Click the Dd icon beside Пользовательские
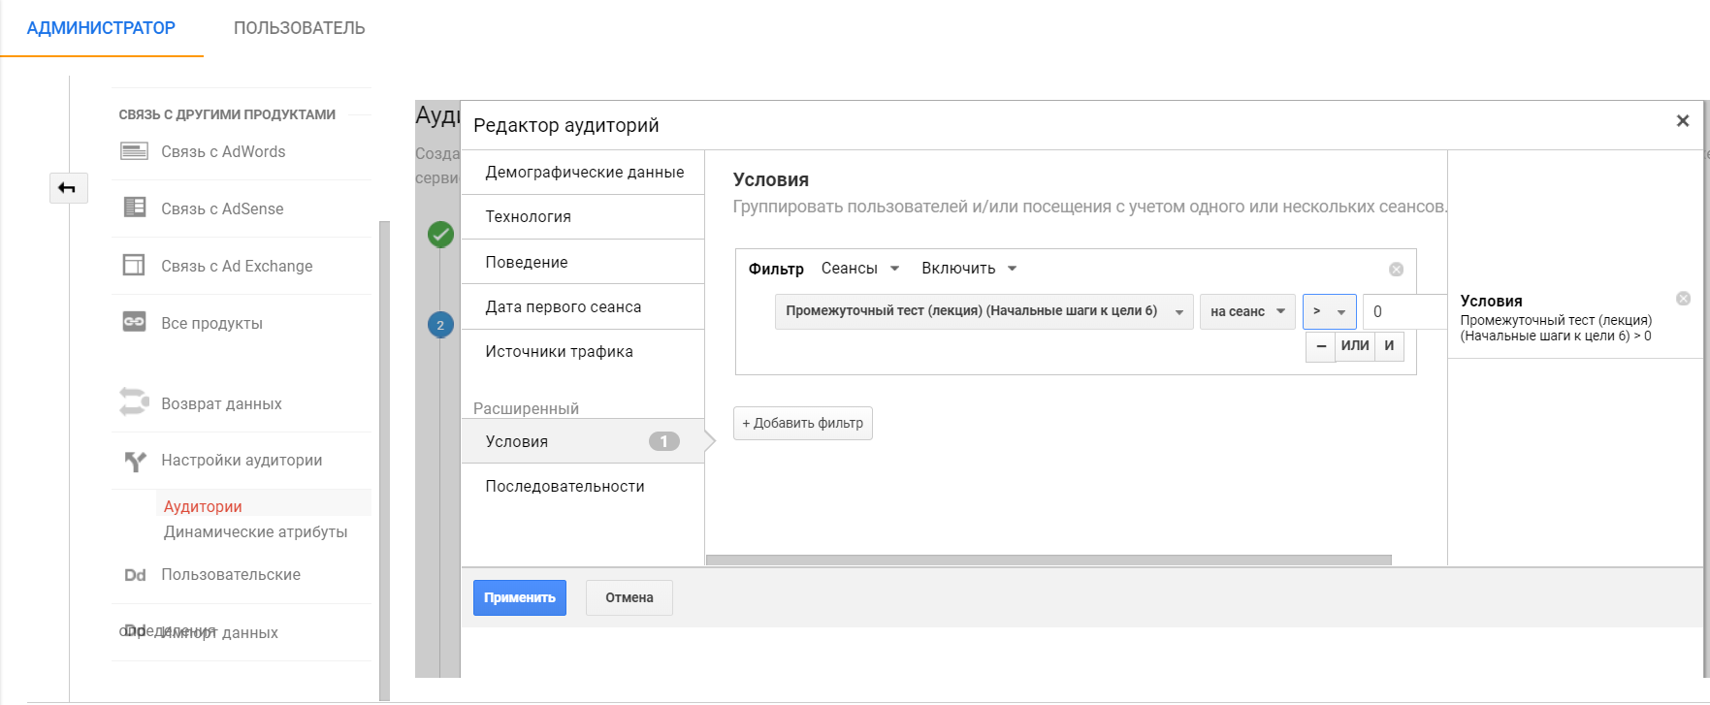Viewport: 1710px width, 705px height. pyautogui.click(x=135, y=575)
